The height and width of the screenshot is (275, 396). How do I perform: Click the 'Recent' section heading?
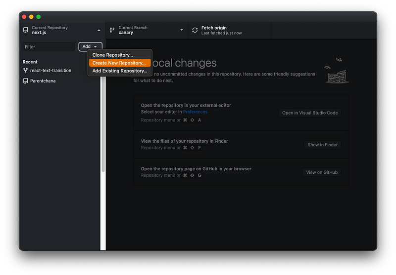30,62
